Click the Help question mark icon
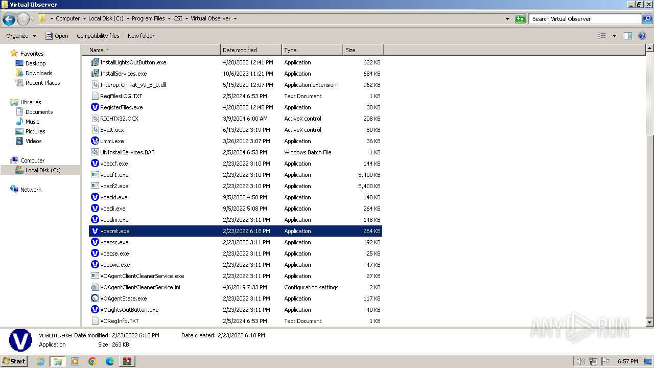This screenshot has width=654, height=368. 642,36
